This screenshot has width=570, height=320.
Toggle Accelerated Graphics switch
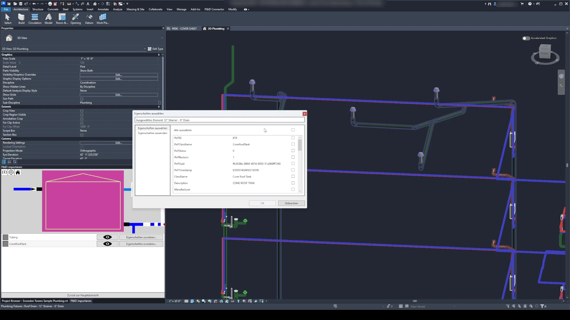526,38
